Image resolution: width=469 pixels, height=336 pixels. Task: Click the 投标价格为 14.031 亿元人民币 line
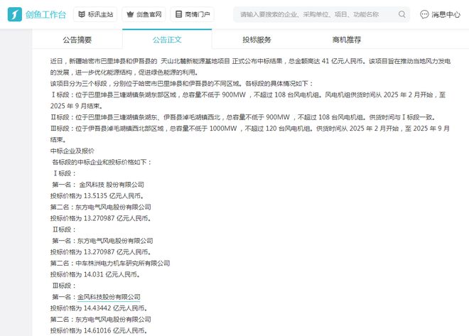(95, 274)
